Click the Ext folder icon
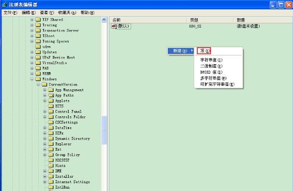 click(x=51, y=149)
